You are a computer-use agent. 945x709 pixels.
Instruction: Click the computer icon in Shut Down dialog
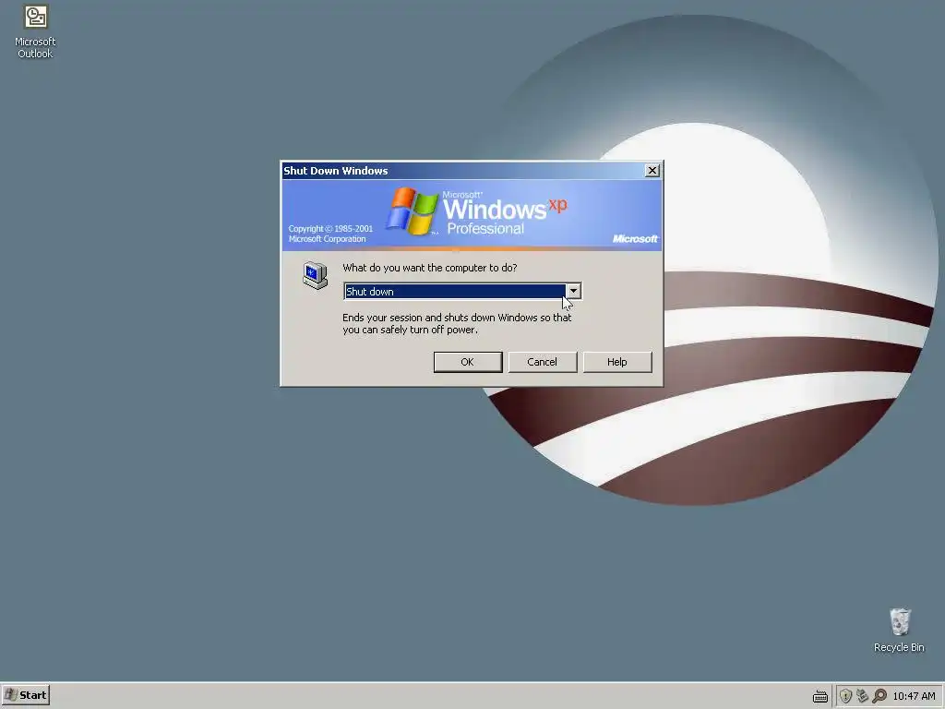[x=316, y=275]
